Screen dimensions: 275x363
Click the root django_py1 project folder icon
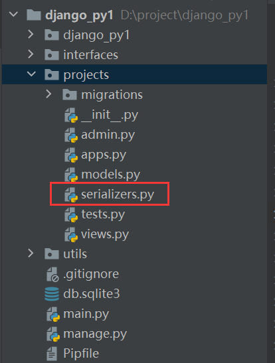34,15
